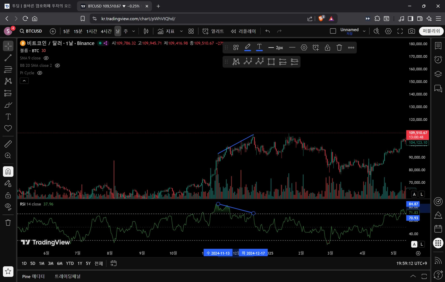The width and height of the screenshot is (445, 282).
Task: Take a chart snapshot with camera icon
Action: click(412, 31)
